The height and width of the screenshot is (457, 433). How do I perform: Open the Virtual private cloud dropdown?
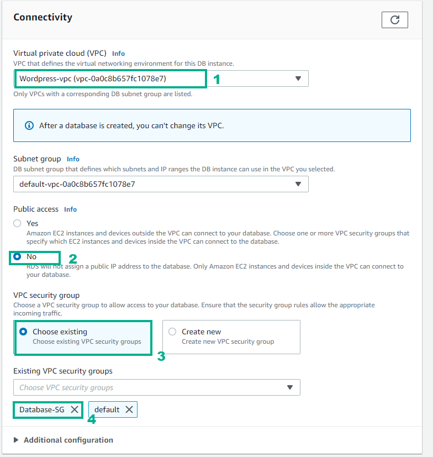click(x=298, y=78)
